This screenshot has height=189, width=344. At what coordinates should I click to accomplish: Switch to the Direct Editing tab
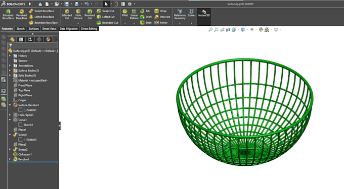point(89,29)
